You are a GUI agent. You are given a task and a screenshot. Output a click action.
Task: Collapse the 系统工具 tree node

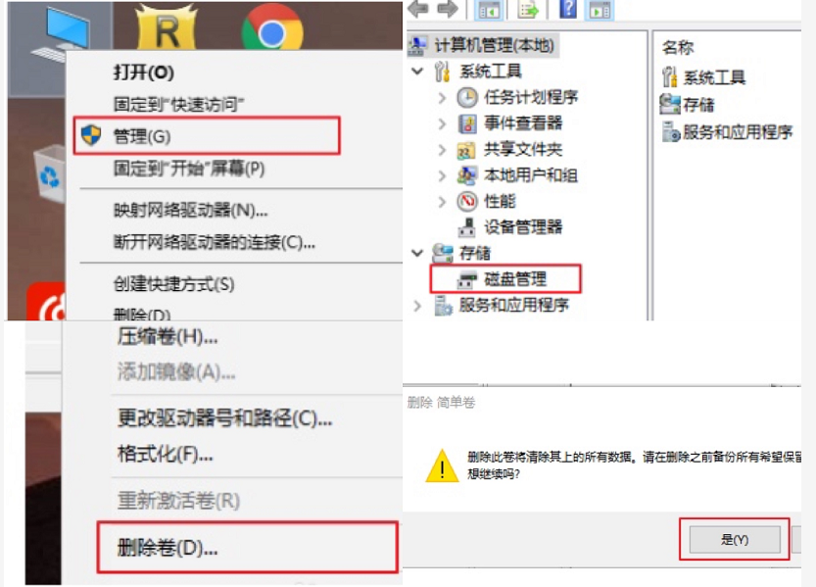417,71
